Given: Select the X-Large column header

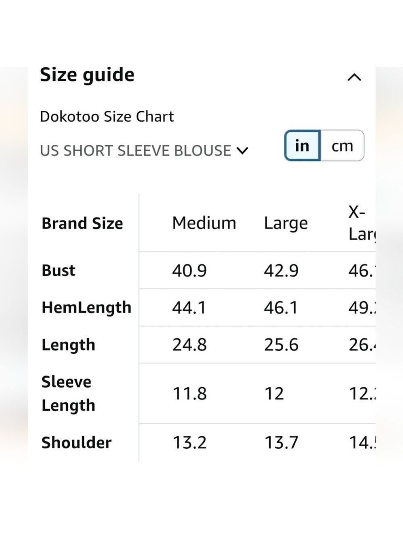Looking at the screenshot, I should tap(361, 223).
